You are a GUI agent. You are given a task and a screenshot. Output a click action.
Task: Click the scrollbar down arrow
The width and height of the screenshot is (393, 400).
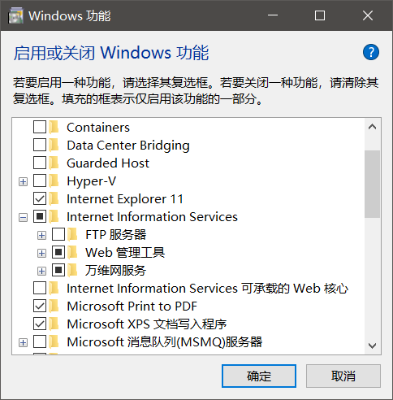pyautogui.click(x=372, y=346)
